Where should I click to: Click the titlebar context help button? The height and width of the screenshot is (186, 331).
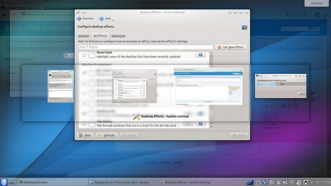pos(230,12)
